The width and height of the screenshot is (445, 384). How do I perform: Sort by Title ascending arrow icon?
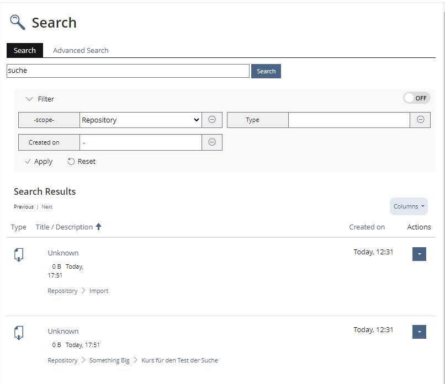(99, 227)
